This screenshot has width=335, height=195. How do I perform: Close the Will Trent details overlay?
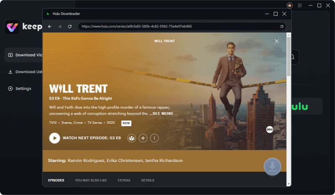tap(277, 41)
